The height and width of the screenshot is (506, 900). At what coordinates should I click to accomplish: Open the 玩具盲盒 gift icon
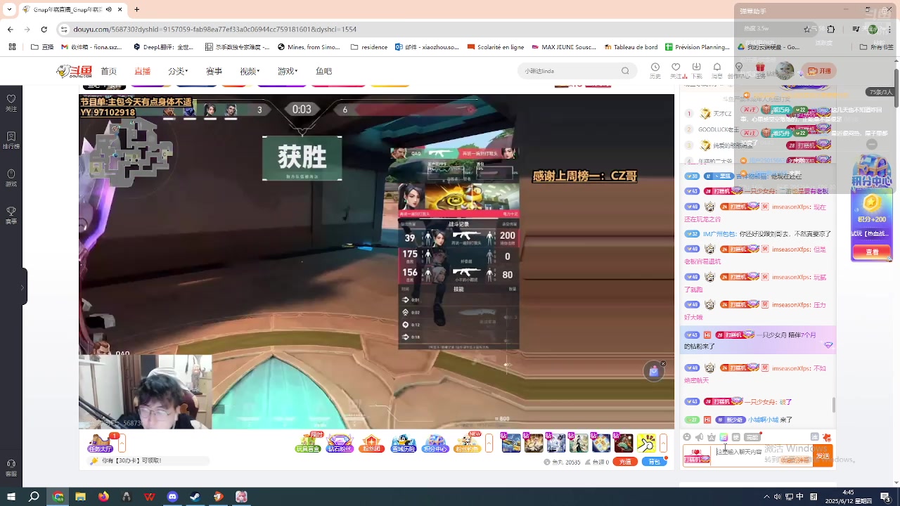(x=307, y=443)
